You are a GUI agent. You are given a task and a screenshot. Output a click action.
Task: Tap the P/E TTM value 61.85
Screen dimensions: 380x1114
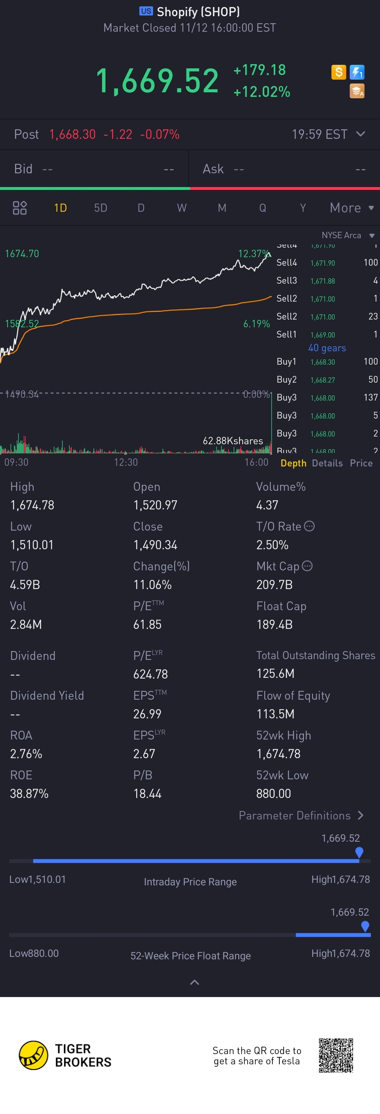click(x=147, y=624)
